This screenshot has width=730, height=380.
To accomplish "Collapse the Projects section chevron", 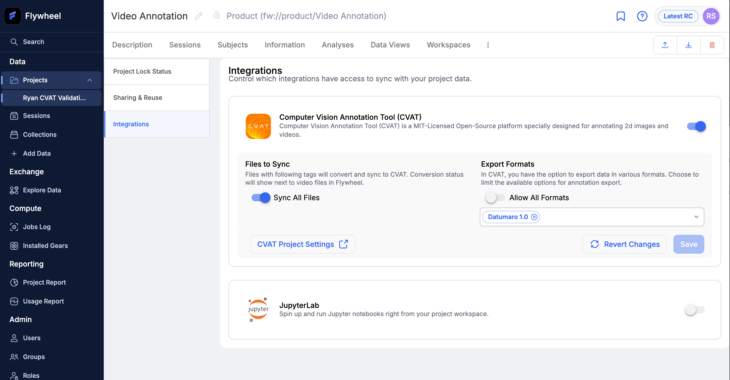I will pos(90,80).
